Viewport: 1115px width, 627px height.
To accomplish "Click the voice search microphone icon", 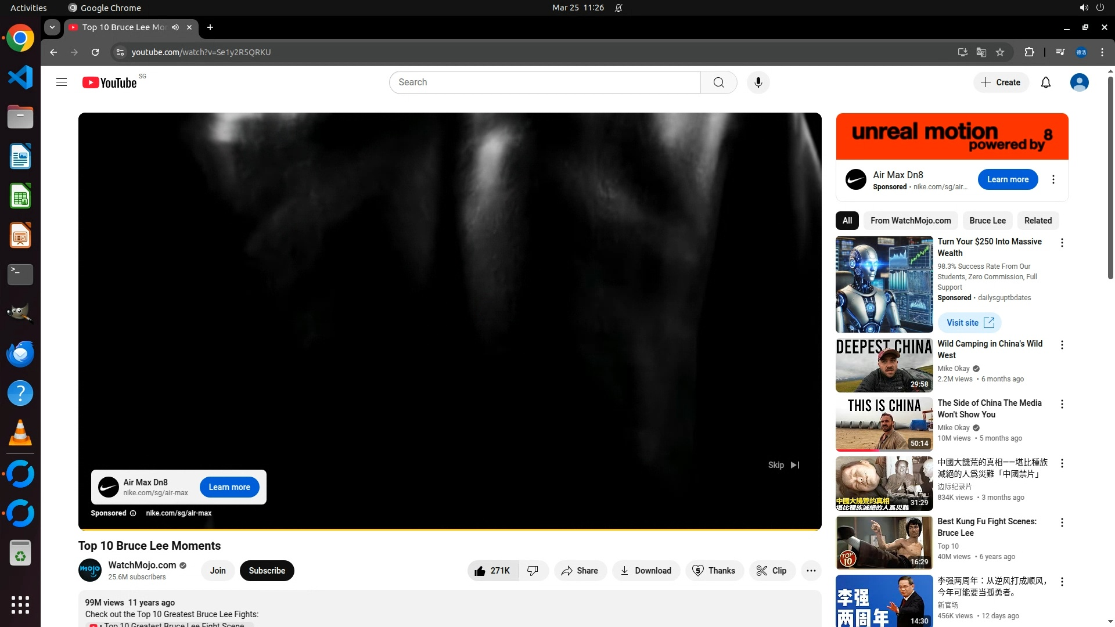I will tap(758, 82).
